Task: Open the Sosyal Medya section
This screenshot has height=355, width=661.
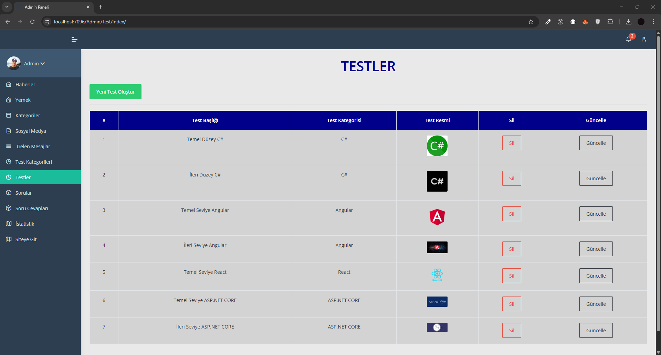Action: click(x=40, y=131)
